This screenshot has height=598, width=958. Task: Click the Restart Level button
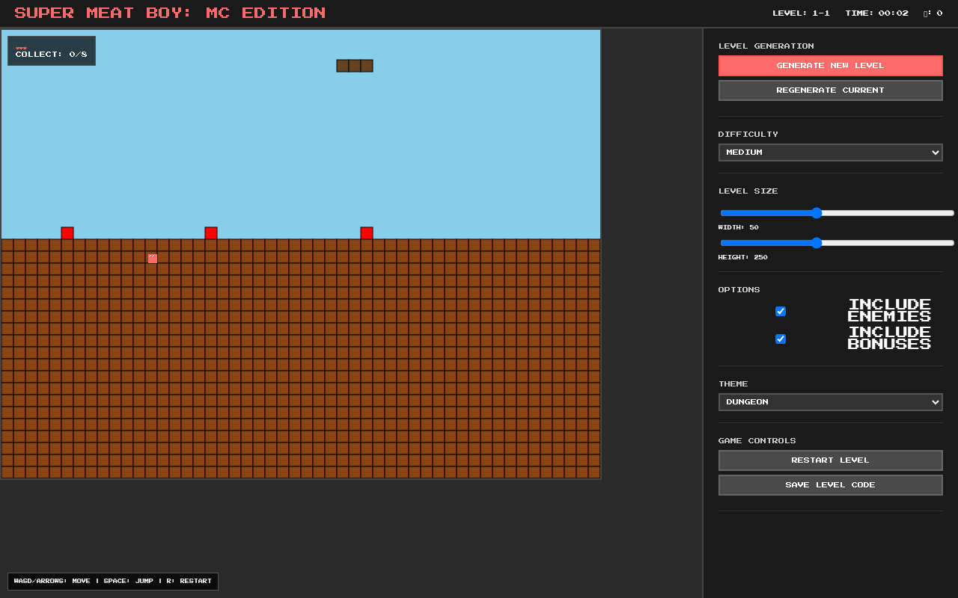coord(830,460)
